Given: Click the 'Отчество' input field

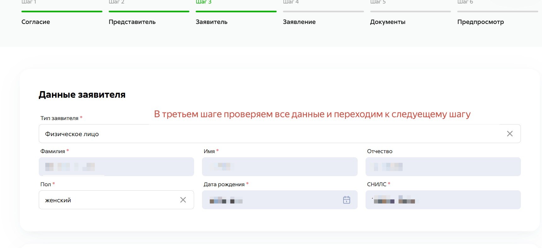Looking at the screenshot, I should pyautogui.click(x=443, y=167).
